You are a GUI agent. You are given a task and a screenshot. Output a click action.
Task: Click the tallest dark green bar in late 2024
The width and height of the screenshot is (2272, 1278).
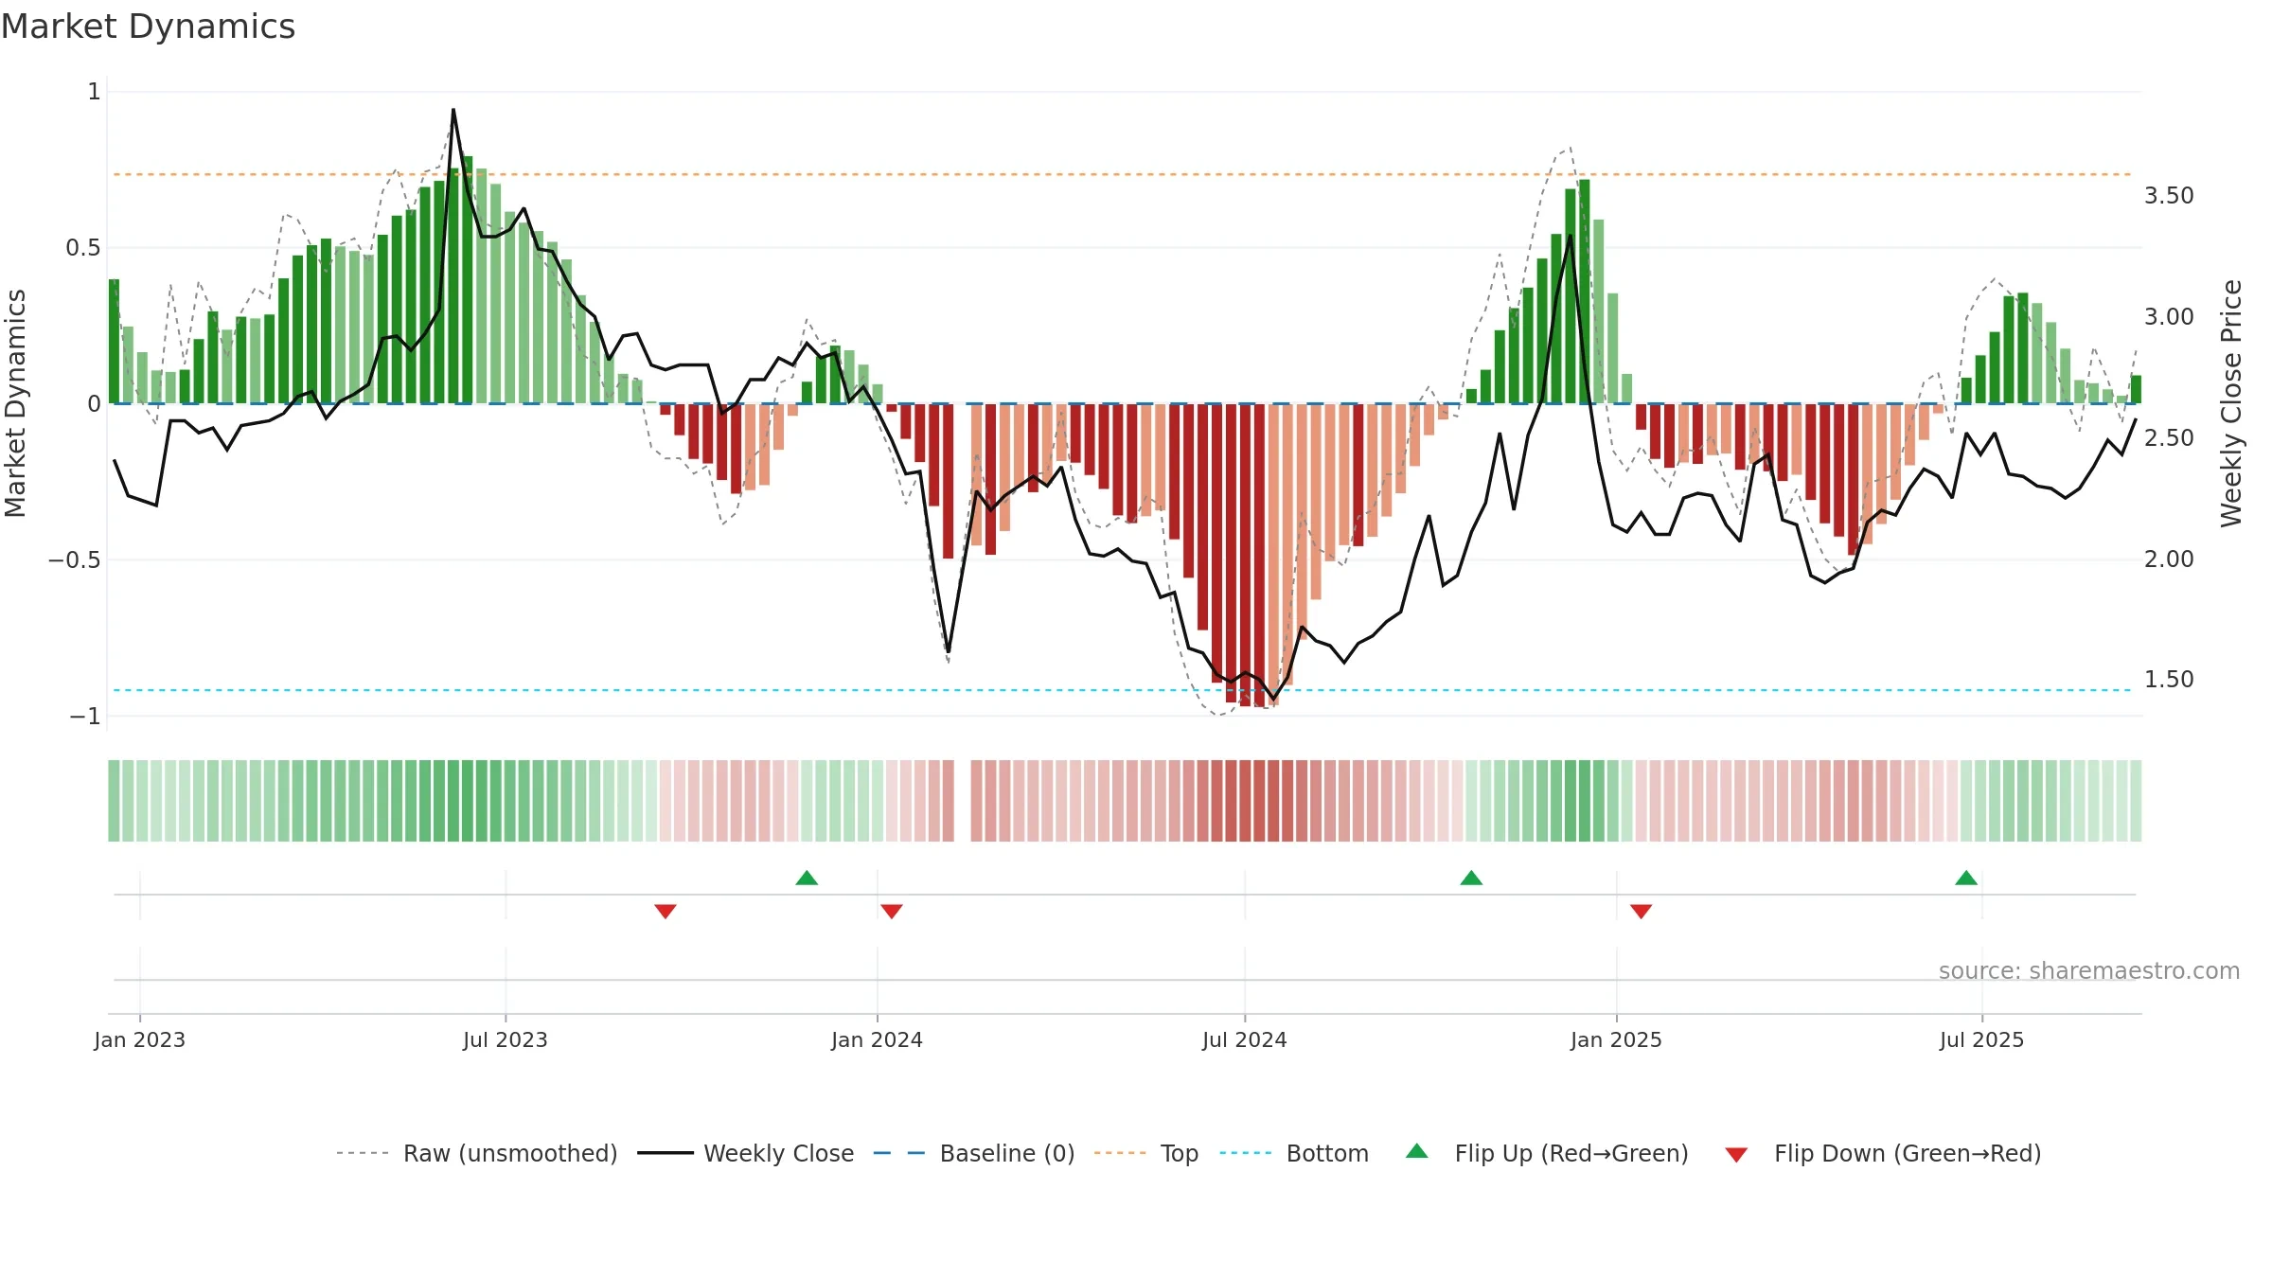coord(1585,292)
